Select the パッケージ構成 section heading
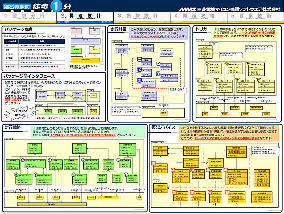The image size is (284, 214). pos(18,29)
